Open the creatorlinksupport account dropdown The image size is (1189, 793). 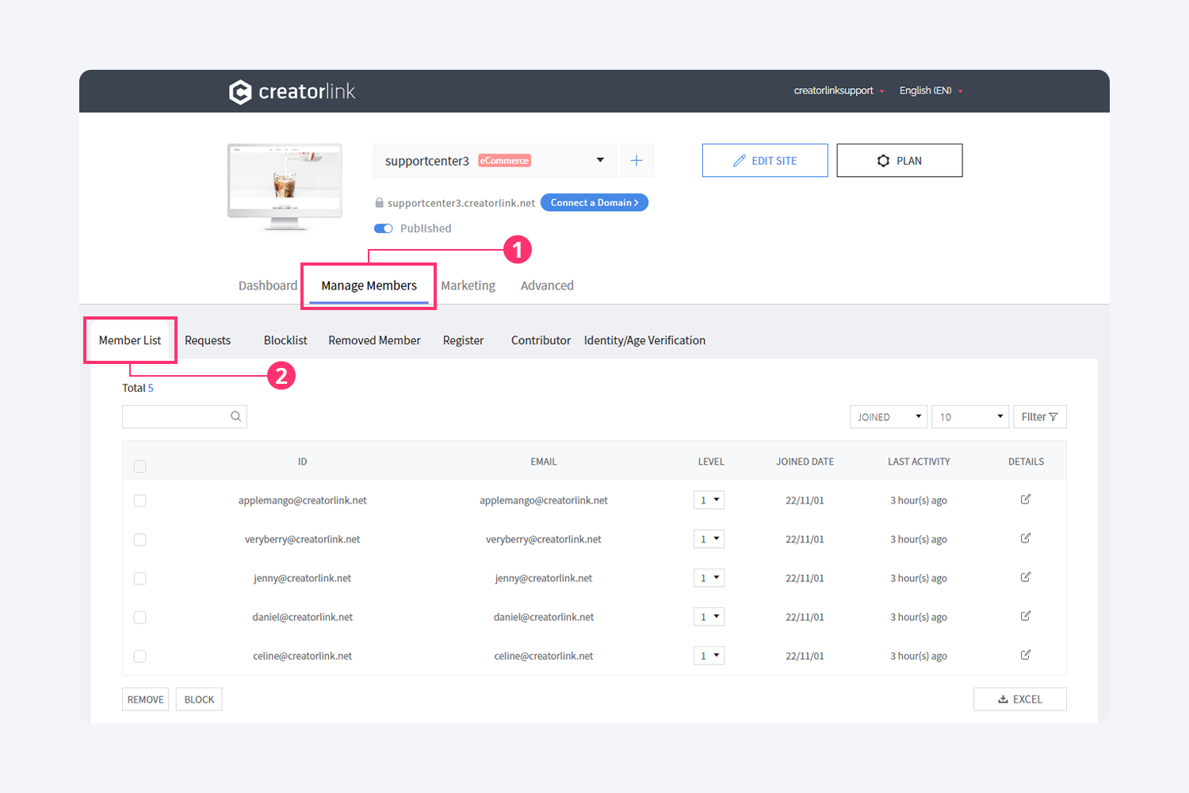(839, 90)
